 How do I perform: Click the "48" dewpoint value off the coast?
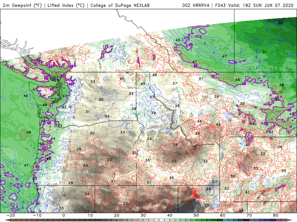[x=29, y=132]
